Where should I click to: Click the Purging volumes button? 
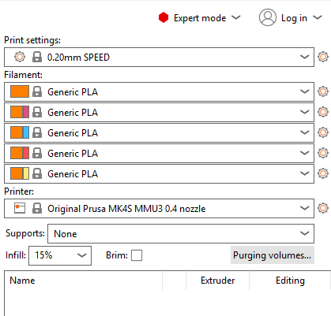(273, 255)
